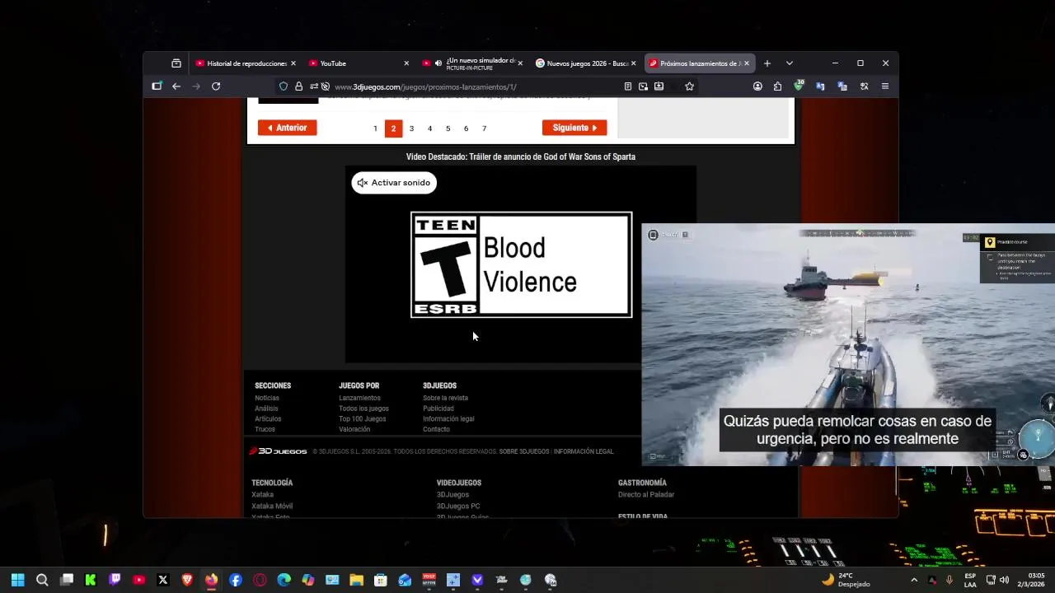Screen dimensions: 1055x593
Task: Open Opera browser from the taskbar
Action: [260, 580]
